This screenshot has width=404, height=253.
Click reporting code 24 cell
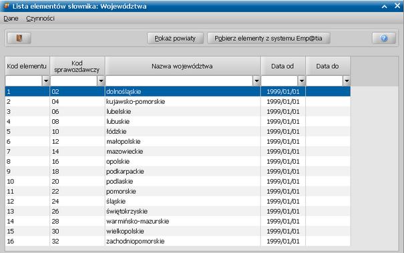coord(77,201)
